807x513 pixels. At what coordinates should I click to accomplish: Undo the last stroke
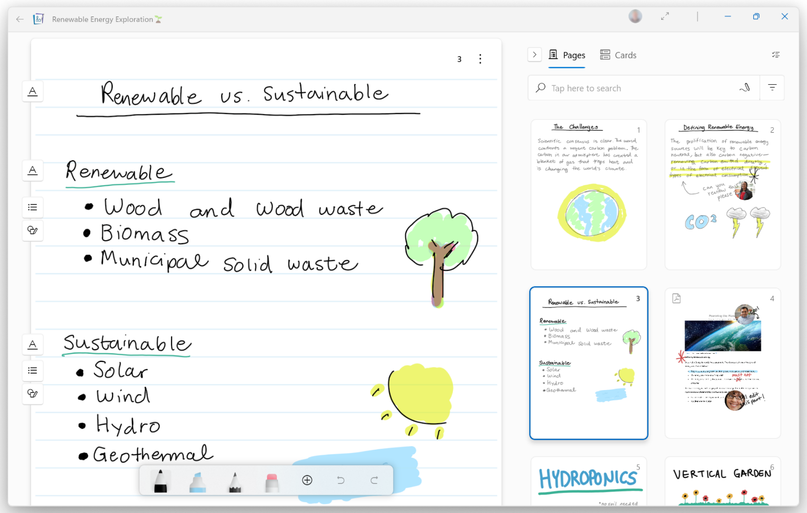click(x=341, y=480)
